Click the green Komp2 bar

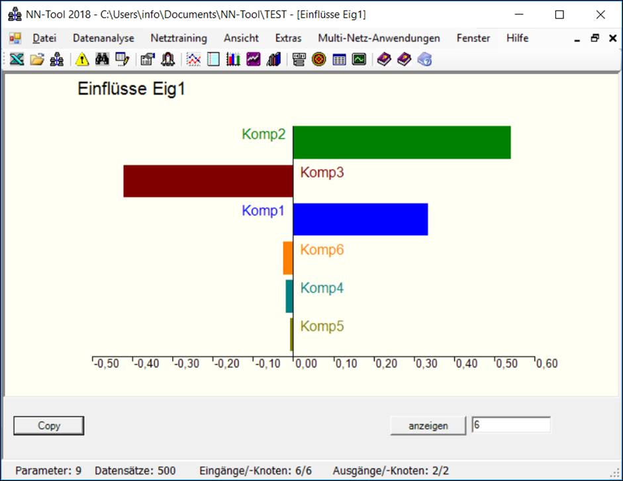[401, 142]
